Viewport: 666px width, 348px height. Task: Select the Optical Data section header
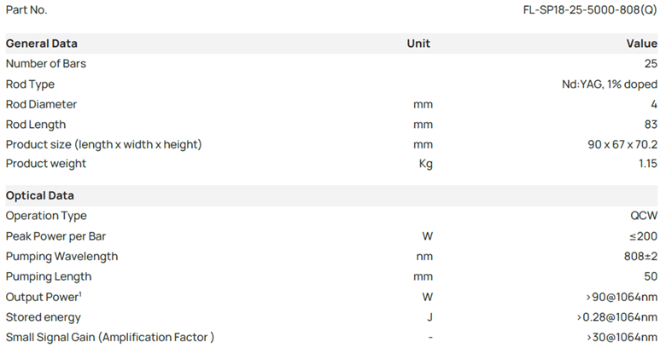pyautogui.click(x=40, y=195)
